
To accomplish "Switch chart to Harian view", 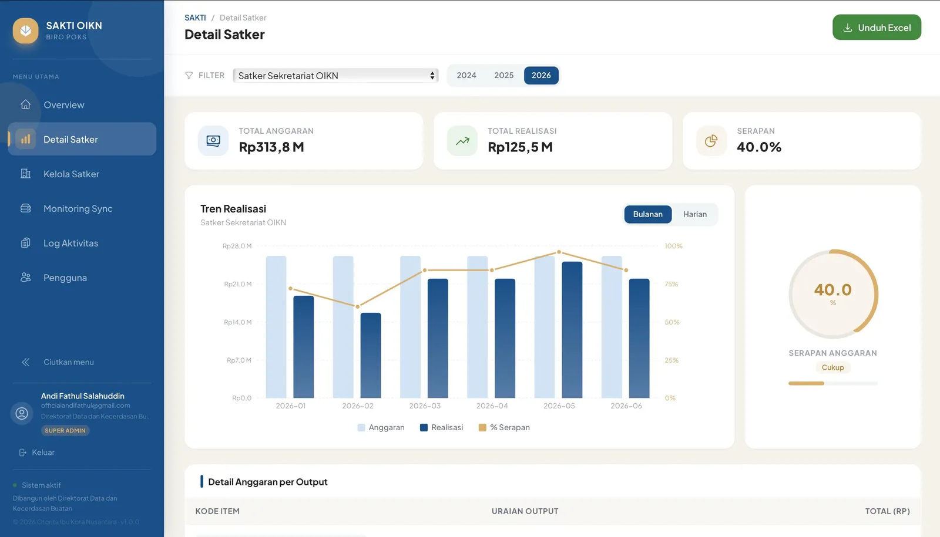I will point(695,214).
